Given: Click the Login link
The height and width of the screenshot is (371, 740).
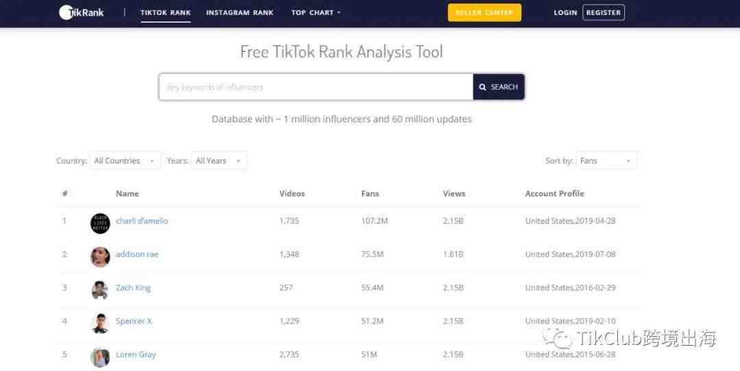Looking at the screenshot, I should coord(565,13).
